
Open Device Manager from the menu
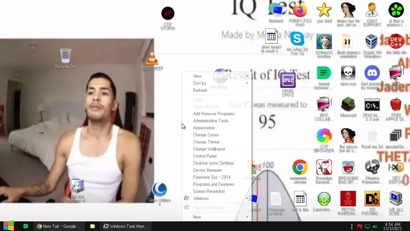point(217,170)
